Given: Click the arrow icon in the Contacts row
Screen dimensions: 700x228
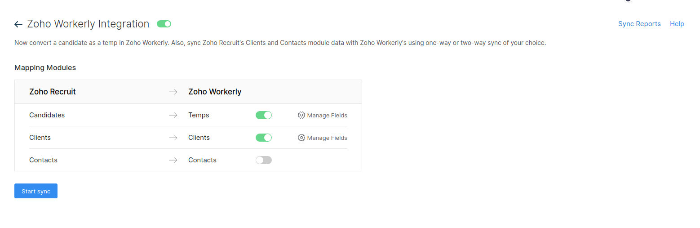Looking at the screenshot, I should pos(173,160).
